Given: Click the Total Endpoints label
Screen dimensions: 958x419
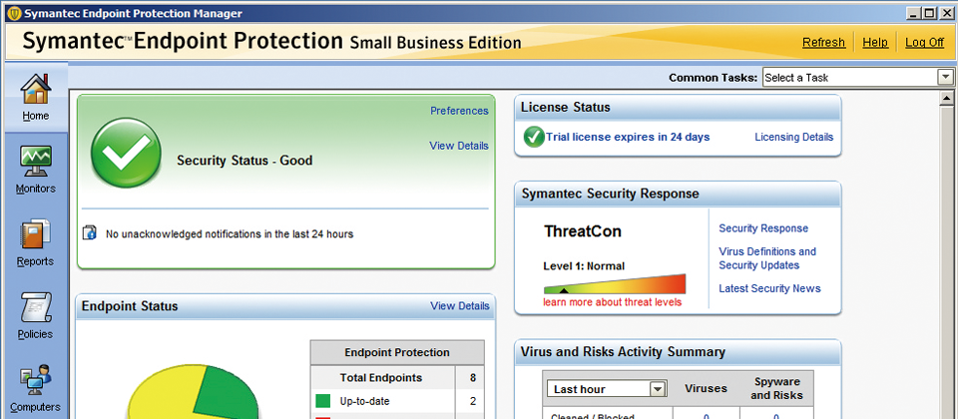Looking at the screenshot, I should tap(380, 377).
